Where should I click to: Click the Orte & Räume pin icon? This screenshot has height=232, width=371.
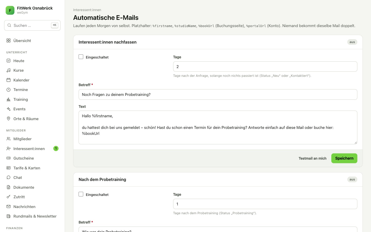(9, 119)
